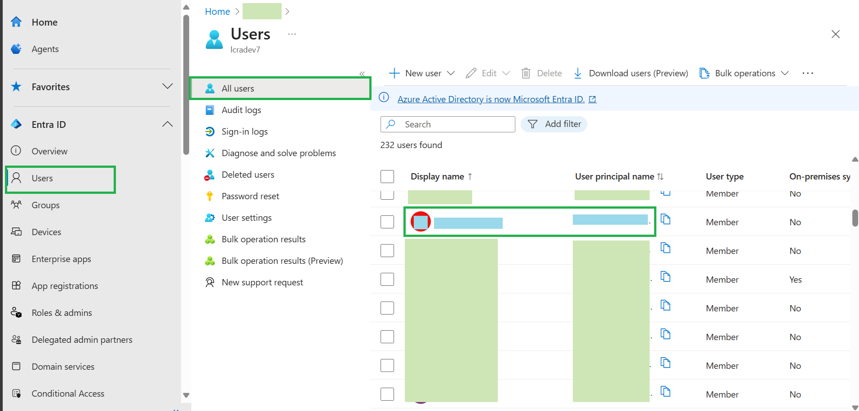Collapse the Users side menu with double chevron

click(362, 74)
